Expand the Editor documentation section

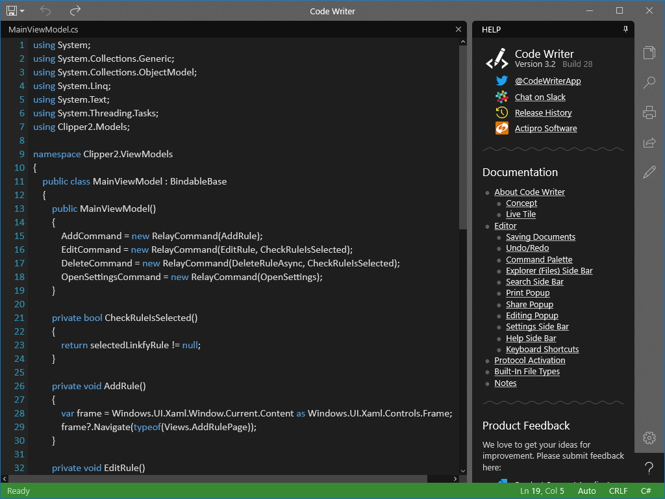click(x=505, y=225)
